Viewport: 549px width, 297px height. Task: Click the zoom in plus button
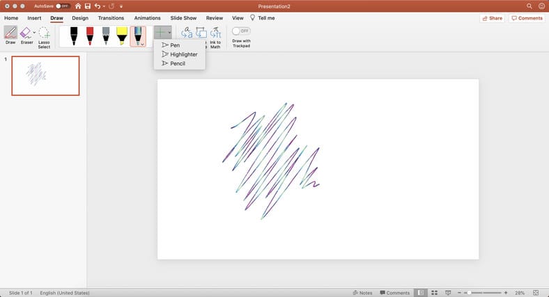coord(506,293)
